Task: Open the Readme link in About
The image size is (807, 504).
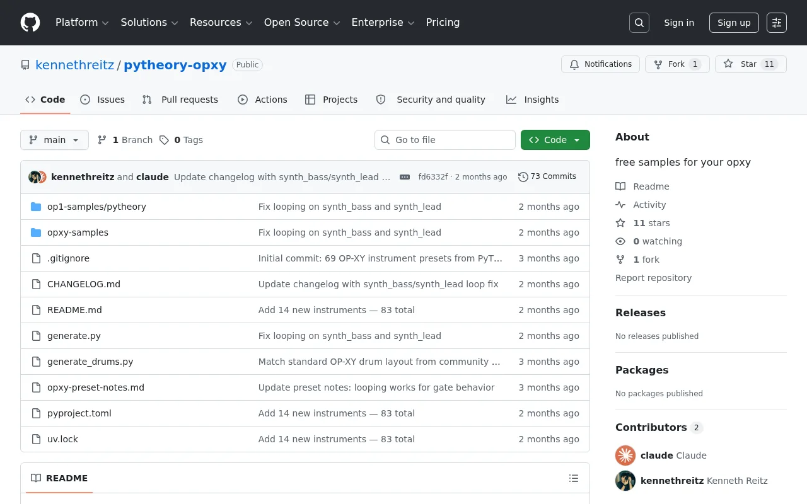Action: [x=642, y=186]
